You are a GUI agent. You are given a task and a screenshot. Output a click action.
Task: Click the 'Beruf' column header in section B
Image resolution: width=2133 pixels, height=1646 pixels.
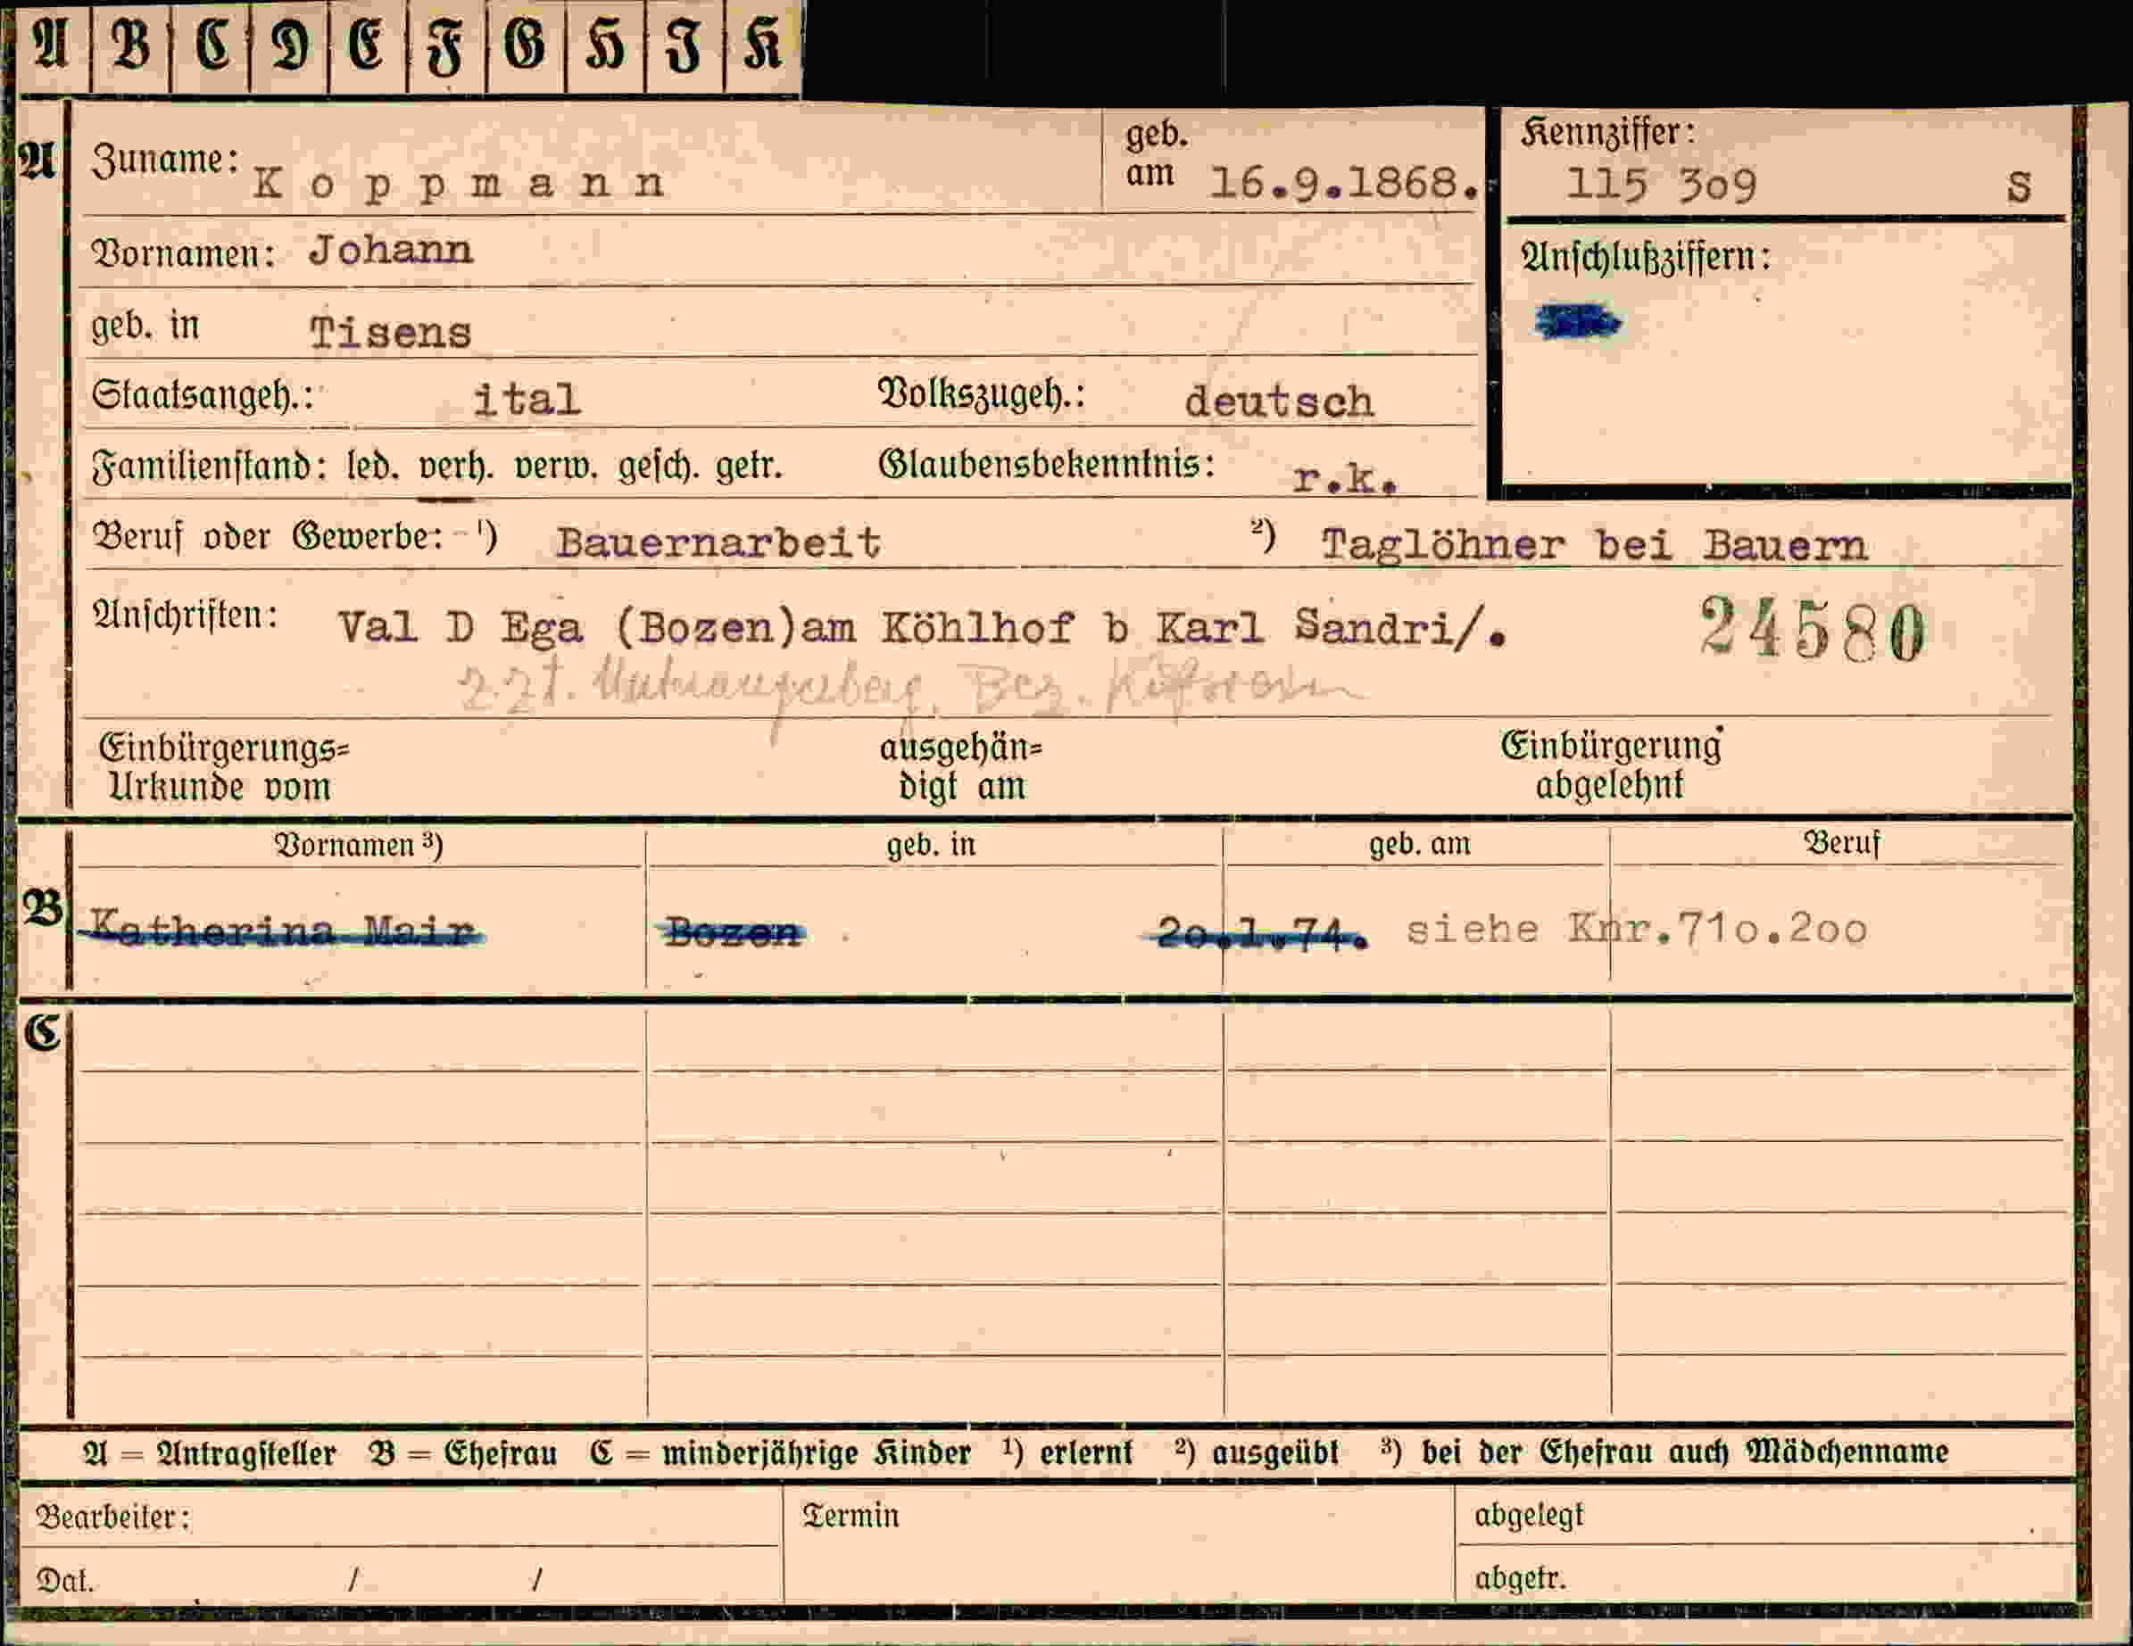[1841, 843]
